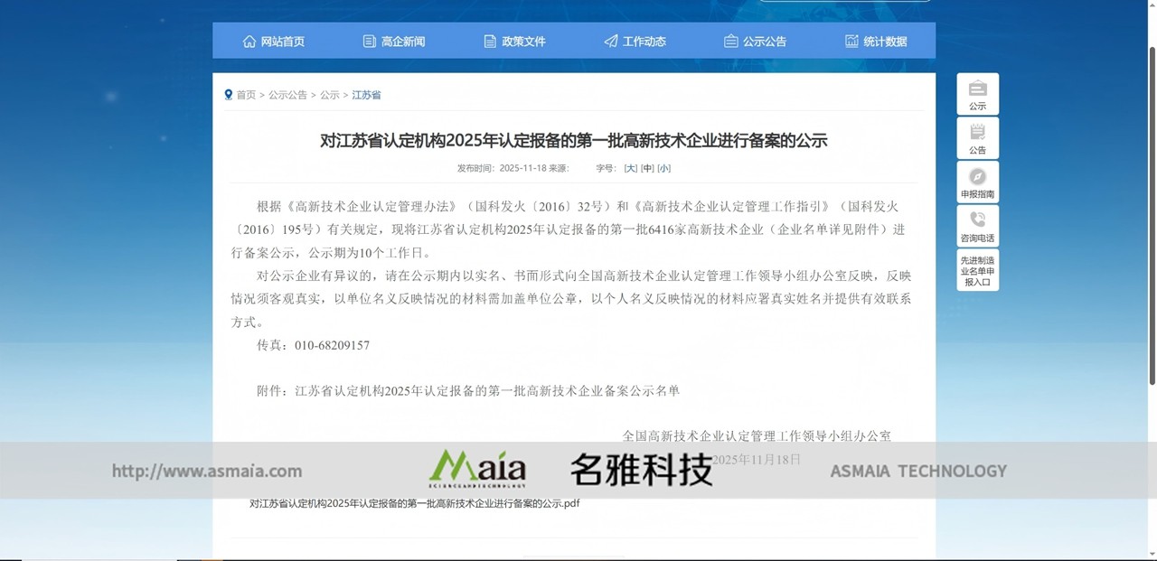Open the attached 备案公示 PDF file
The width and height of the screenshot is (1157, 561).
pyautogui.click(x=414, y=502)
